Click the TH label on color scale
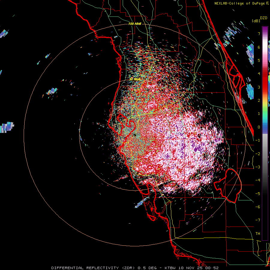The image size is (270, 270). (x=258, y=234)
